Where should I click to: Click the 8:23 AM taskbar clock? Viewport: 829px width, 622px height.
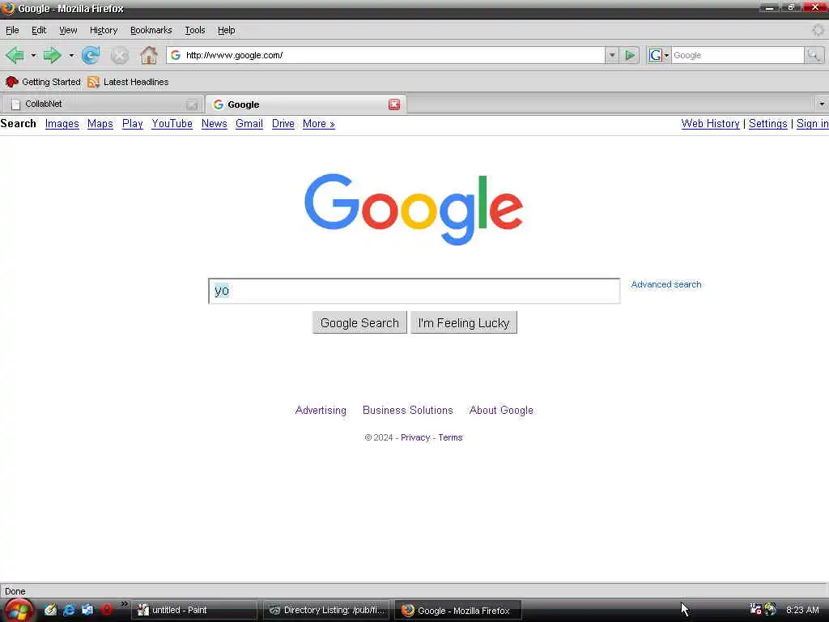point(802,610)
